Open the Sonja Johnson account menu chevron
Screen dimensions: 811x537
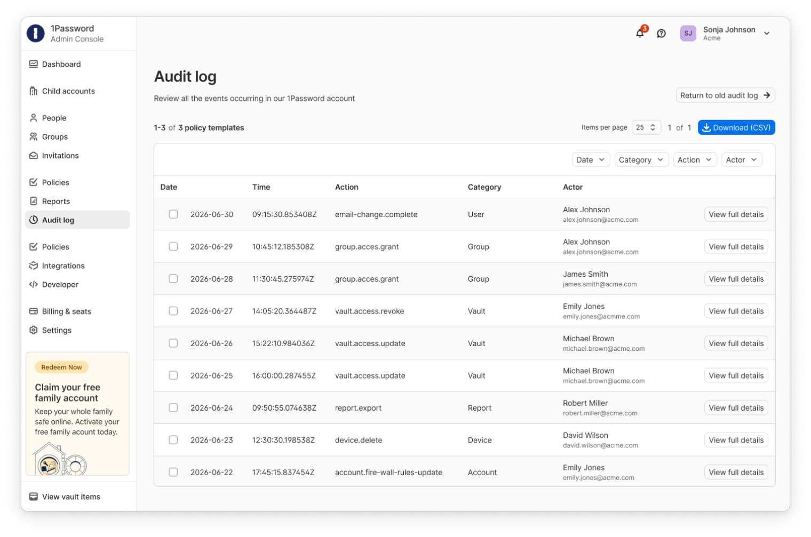tap(767, 33)
